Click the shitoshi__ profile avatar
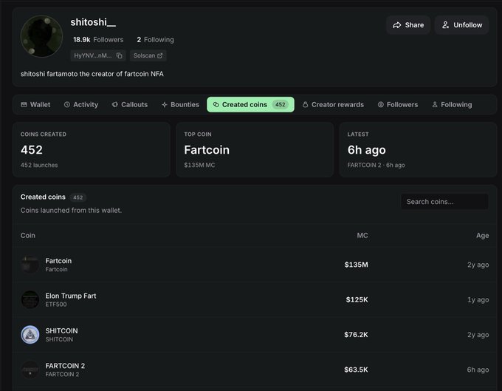This screenshot has width=502, height=391. click(41, 36)
